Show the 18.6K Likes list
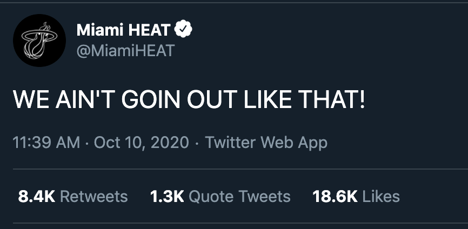The image size is (468, 229). tap(356, 197)
